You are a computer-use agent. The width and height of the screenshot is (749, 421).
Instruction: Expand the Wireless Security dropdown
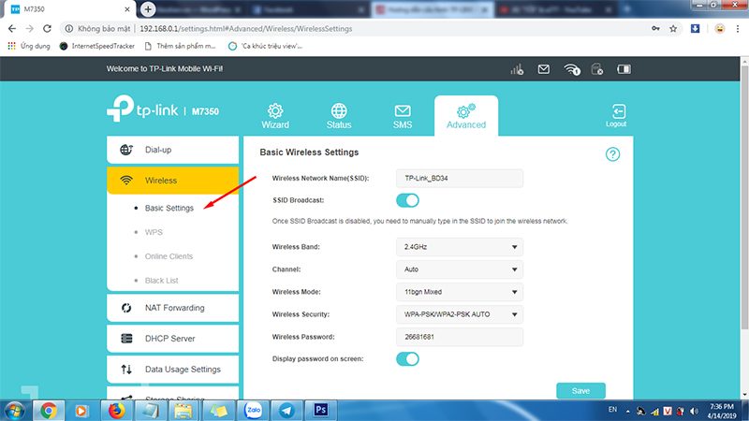click(459, 314)
